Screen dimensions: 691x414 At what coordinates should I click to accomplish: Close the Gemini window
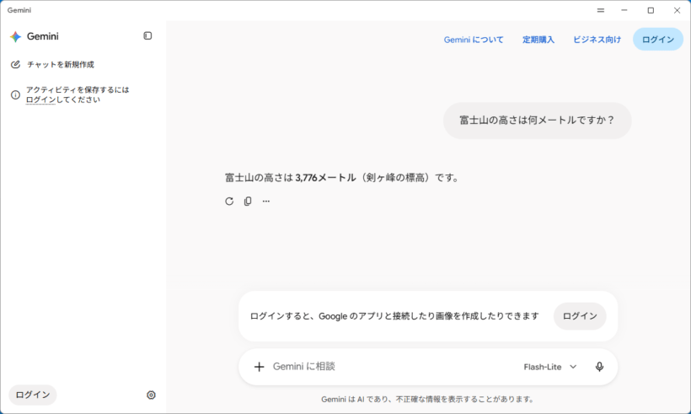(677, 10)
